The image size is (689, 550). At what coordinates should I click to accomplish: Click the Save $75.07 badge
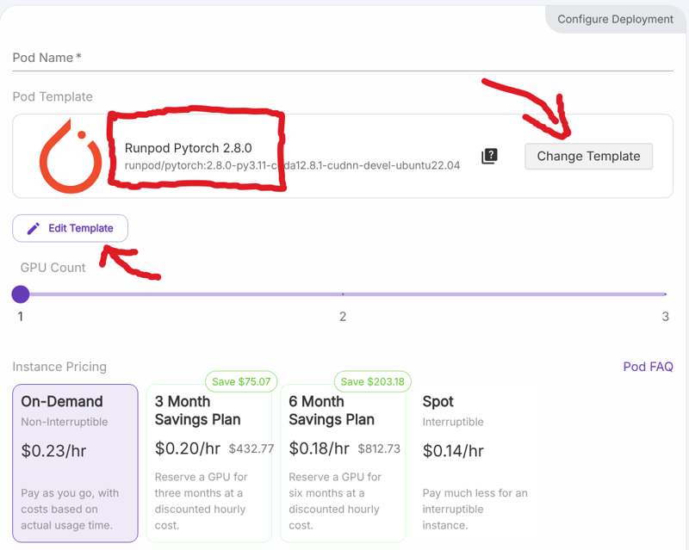241,382
